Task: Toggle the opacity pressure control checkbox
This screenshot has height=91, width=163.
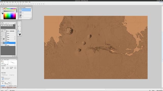Action: 5,78
